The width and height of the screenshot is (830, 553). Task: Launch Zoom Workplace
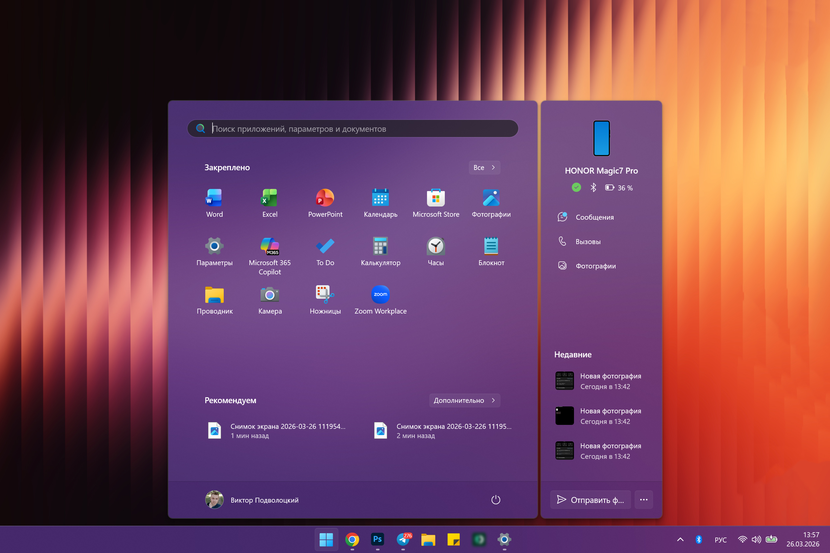(x=380, y=299)
